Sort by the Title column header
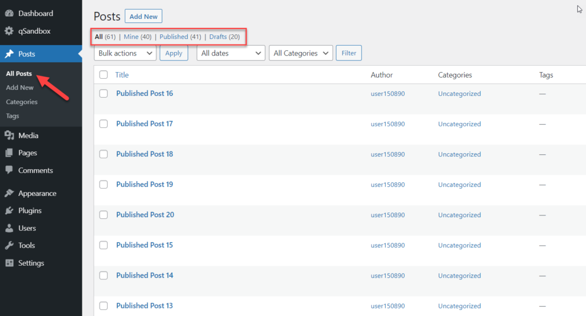The height and width of the screenshot is (316, 586). pyautogui.click(x=122, y=75)
